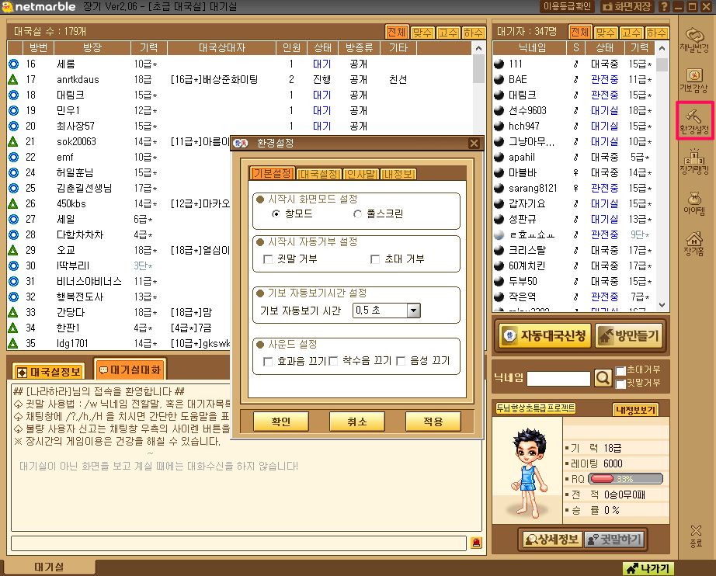
Task: Open the 장기랭킹 ranking podium icon
Action: coord(693,161)
